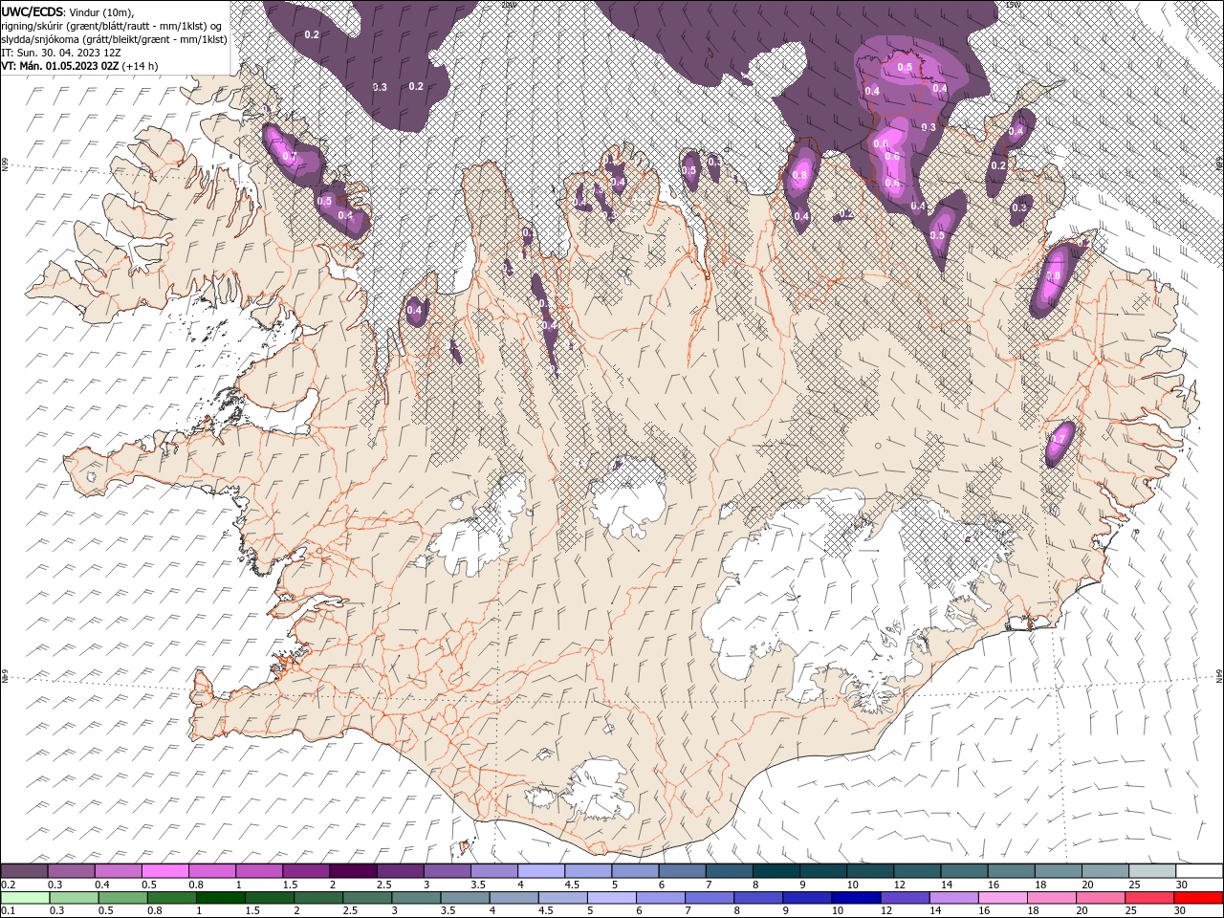The height and width of the screenshot is (918, 1224).
Task: Click the upper legend swatch between 0.2 and 0.3
Action: point(24,870)
